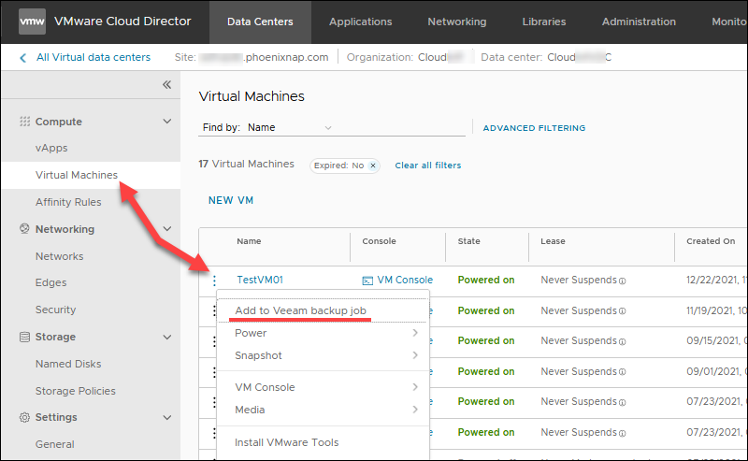Click the Find by search field
Viewport: 748px width, 461px height.
coord(400,127)
